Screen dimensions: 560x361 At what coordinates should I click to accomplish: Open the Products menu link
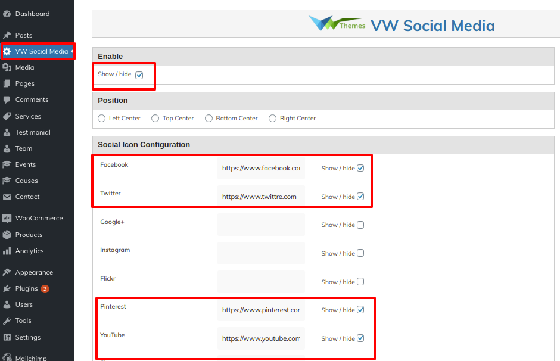(29, 235)
